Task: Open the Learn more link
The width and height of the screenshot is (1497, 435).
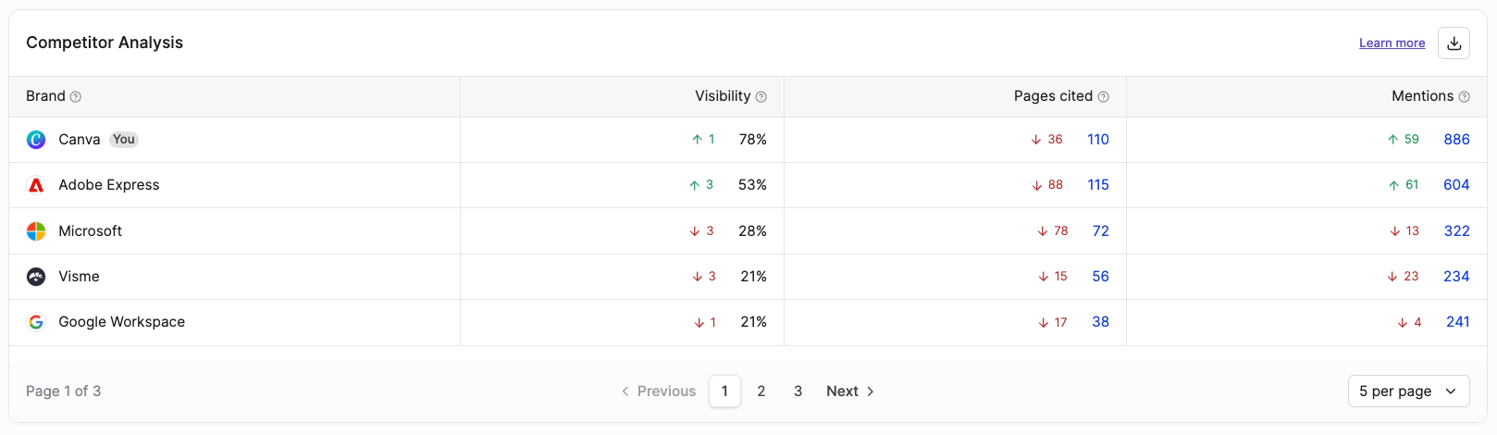Action: [1392, 43]
